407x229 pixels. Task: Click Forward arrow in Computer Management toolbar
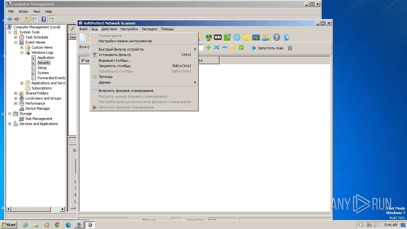pyautogui.click(x=17, y=19)
